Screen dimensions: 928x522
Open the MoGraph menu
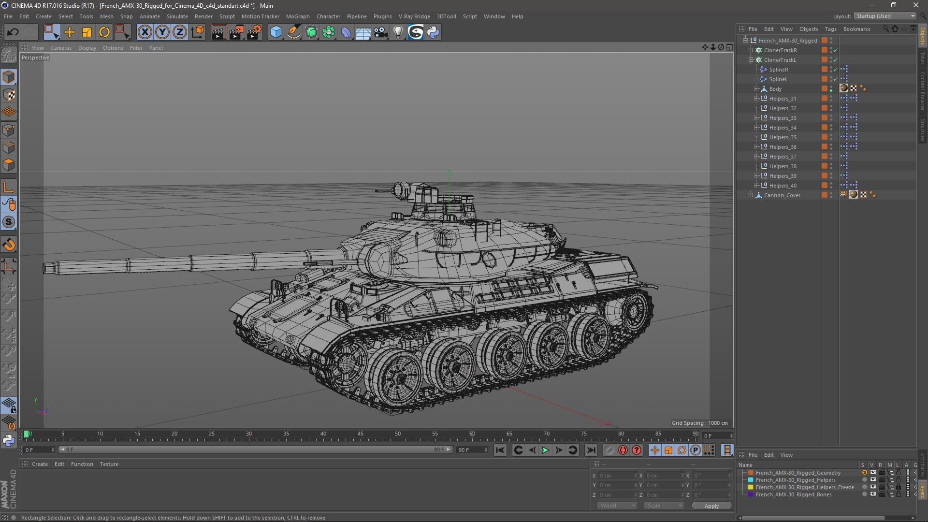298,16
